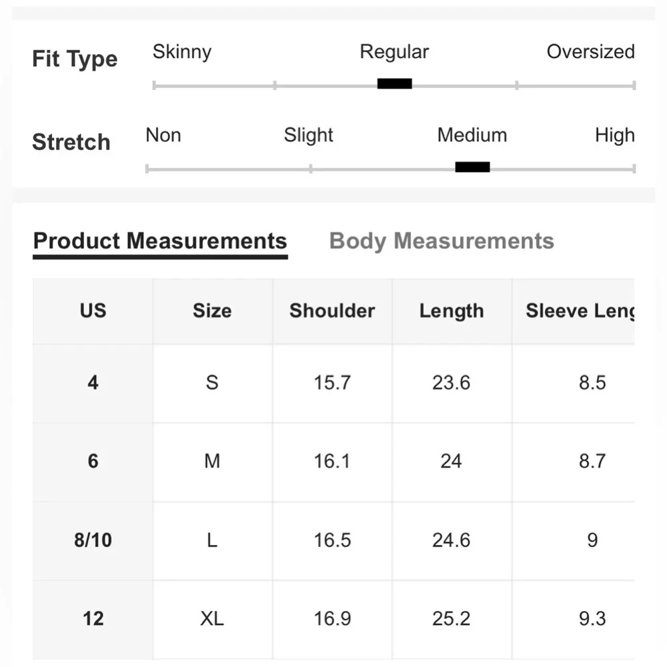667x667 pixels.
Task: Select the size S row cell
Action: 212,383
